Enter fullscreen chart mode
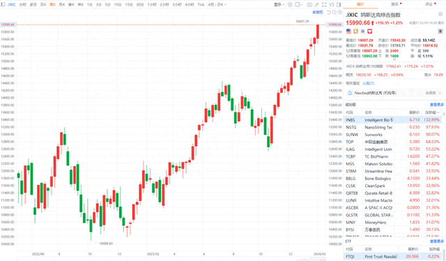The image size is (446, 261). (x=324, y=5)
